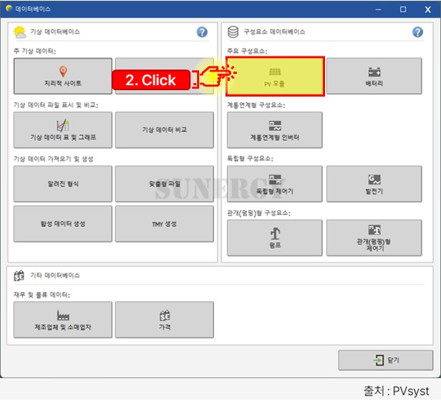The height and width of the screenshot is (400, 441).
Task: Click the battery icon above 배터리
Action: pyautogui.click(x=374, y=72)
